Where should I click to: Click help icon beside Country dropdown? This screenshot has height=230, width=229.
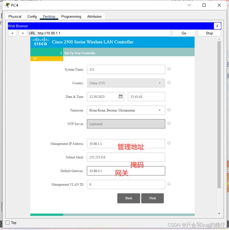point(169,82)
